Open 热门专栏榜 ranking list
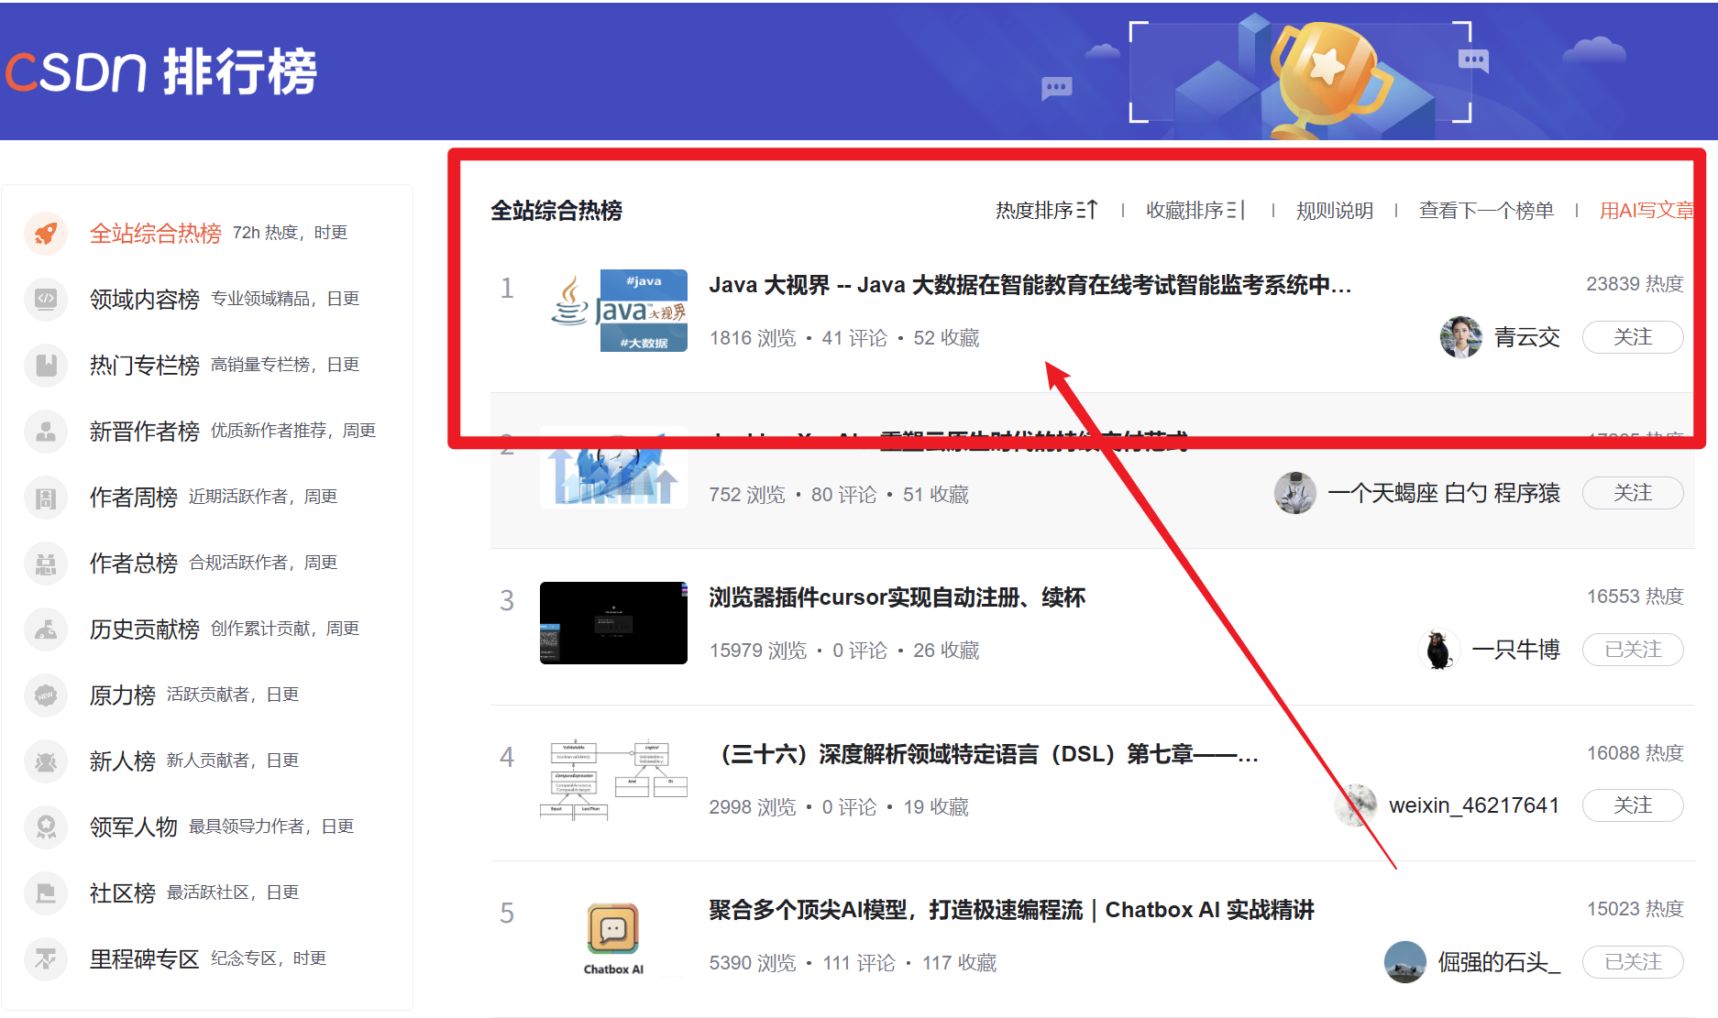The image size is (1718, 1018). point(145,366)
